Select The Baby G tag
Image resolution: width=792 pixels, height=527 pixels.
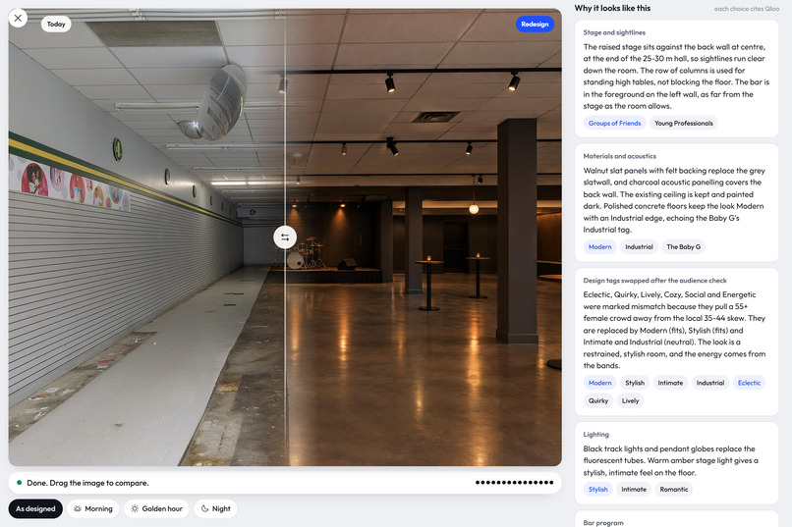683,246
